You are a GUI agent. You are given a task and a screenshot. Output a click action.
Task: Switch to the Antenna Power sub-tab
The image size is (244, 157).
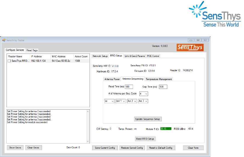(x=112, y=79)
